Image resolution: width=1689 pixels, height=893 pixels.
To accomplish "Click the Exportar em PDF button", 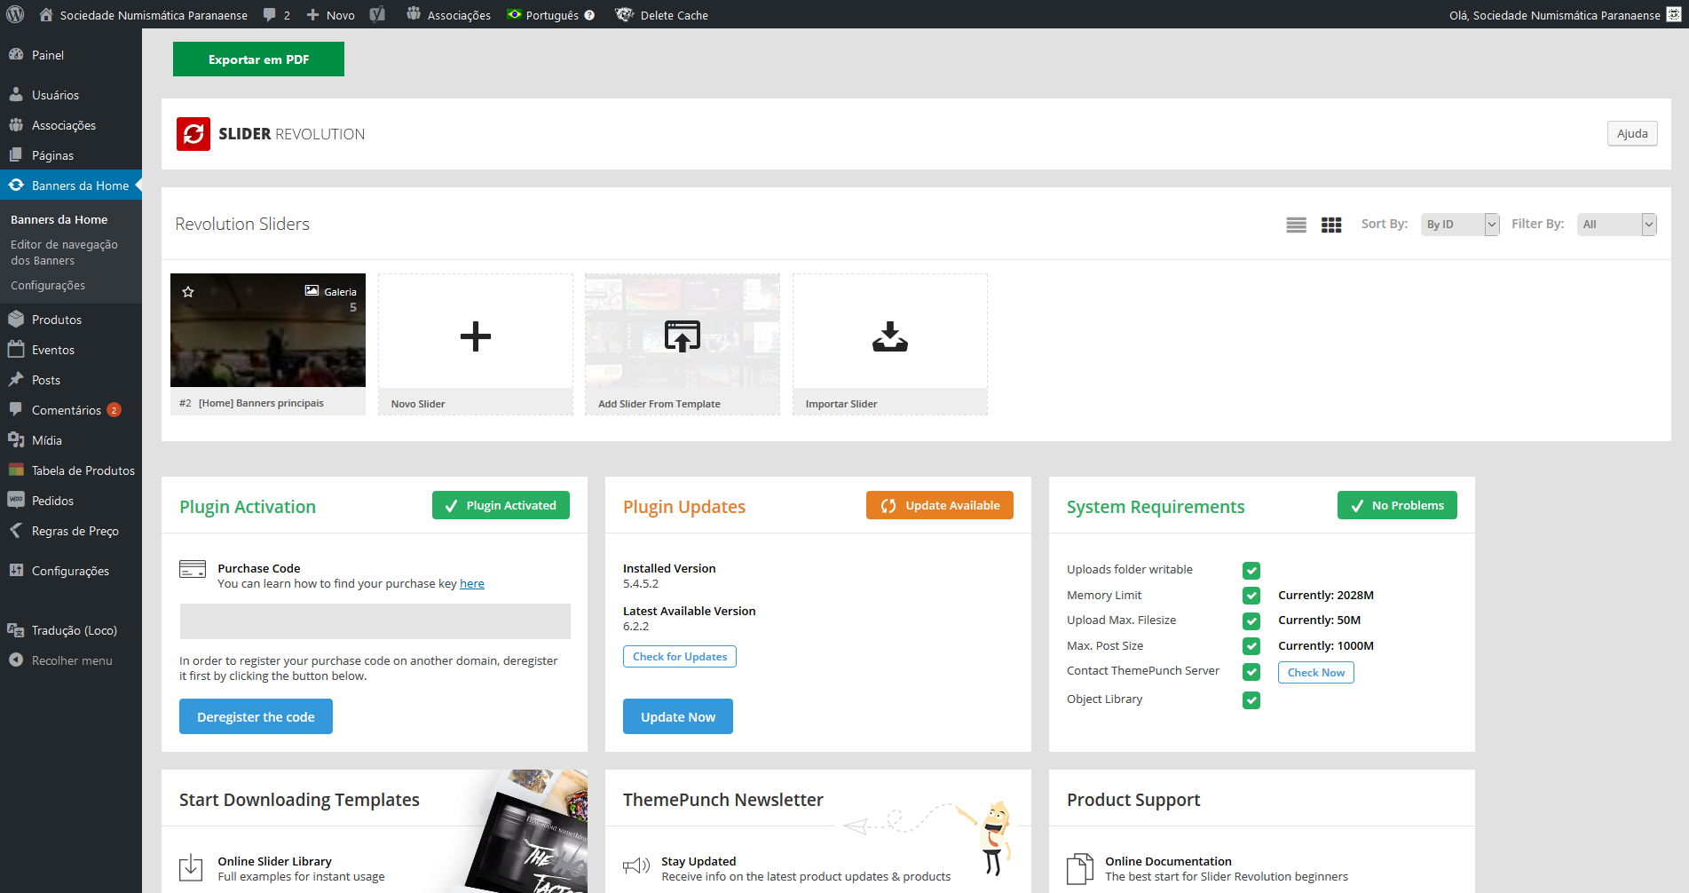I will 258,59.
